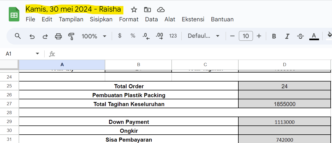
Task: Open the name box dropdown arrow
Action: 38,54
